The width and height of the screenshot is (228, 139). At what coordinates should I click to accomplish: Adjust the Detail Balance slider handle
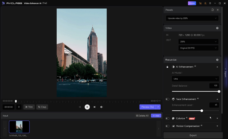point(219,91)
